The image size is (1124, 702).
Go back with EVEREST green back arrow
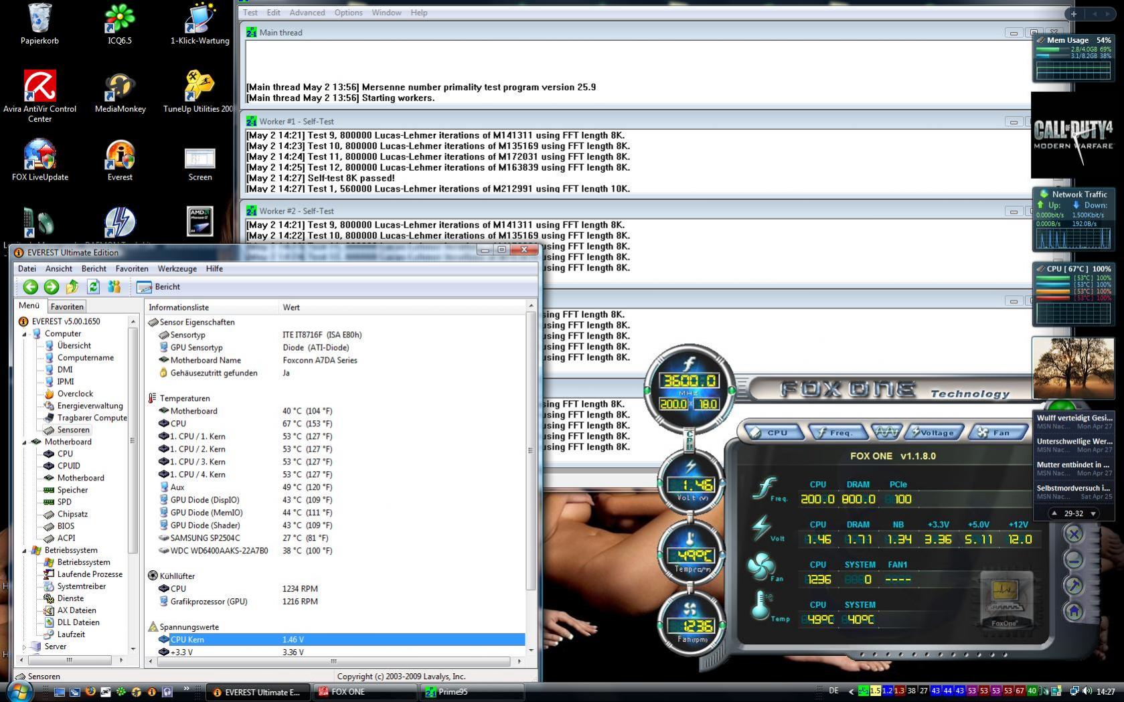coord(30,287)
